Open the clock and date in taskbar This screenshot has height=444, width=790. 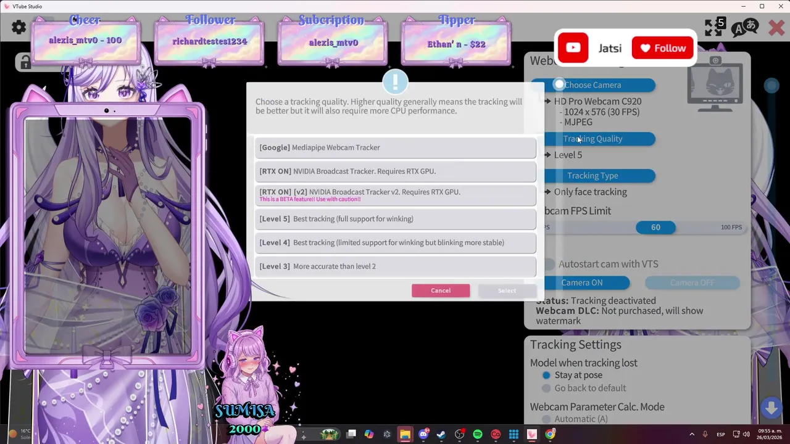[x=770, y=434]
